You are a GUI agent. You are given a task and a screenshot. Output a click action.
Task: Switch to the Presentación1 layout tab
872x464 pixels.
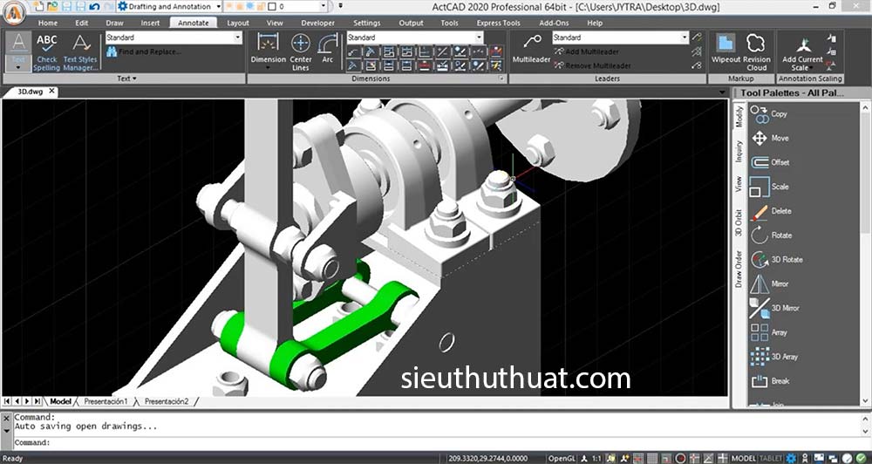105,401
